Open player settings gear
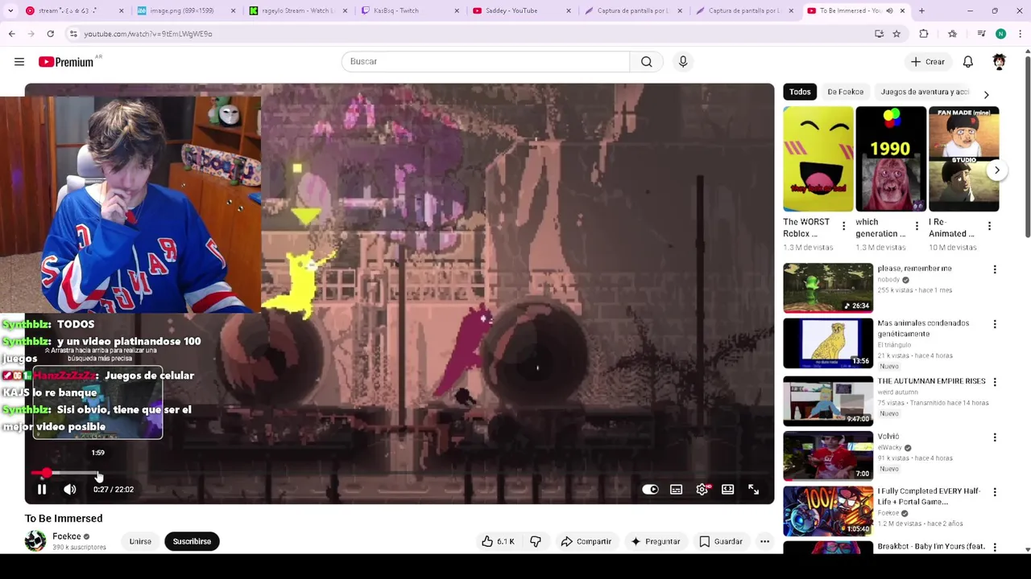 702,489
